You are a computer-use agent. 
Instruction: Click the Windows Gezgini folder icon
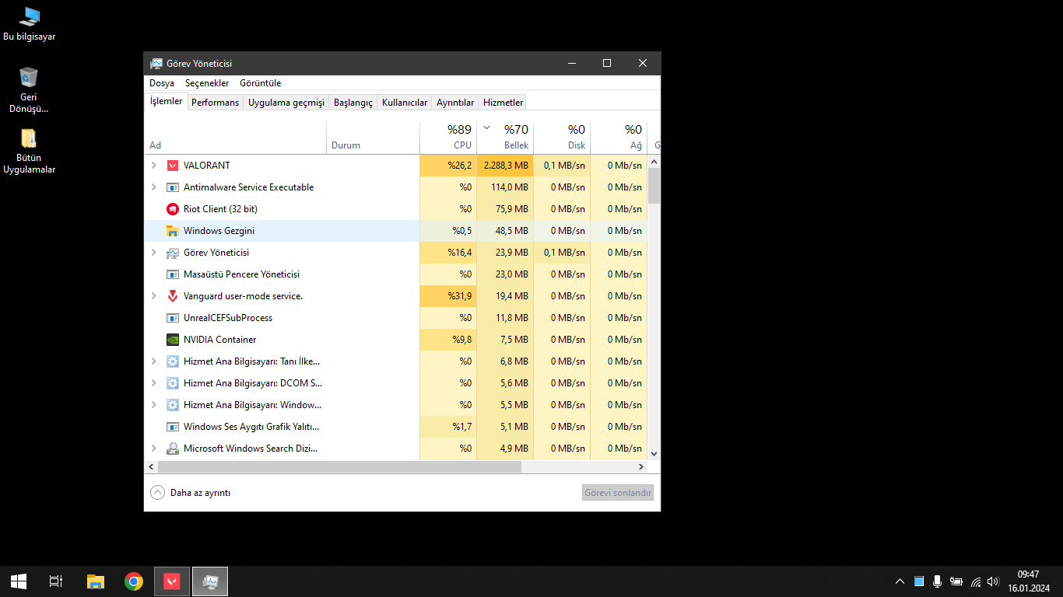pos(173,231)
